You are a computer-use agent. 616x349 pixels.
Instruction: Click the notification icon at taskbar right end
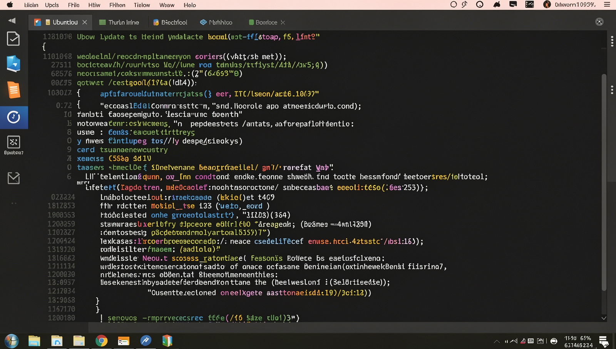[x=604, y=341]
